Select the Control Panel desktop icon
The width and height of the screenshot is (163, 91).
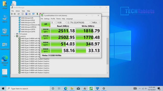pos(5,46)
